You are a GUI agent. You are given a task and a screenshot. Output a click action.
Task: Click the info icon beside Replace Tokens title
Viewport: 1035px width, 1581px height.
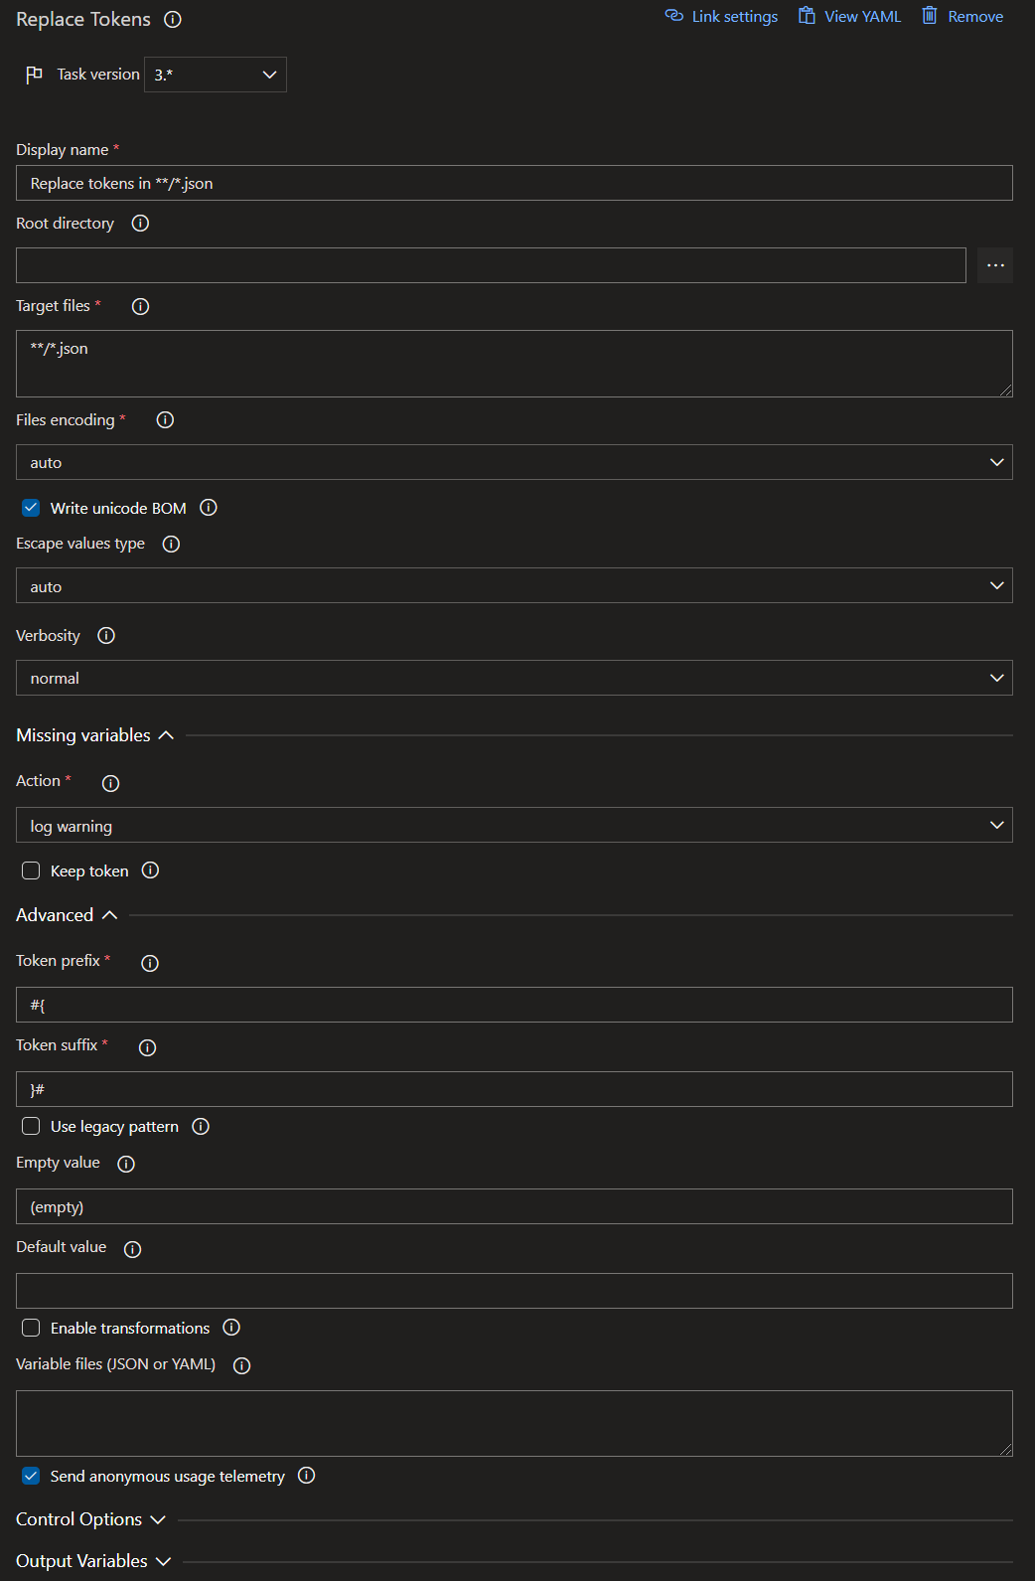173,19
